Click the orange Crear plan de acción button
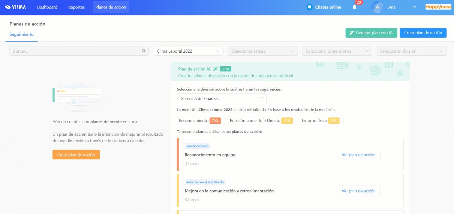Image resolution: width=454 pixels, height=214 pixels. tap(76, 155)
